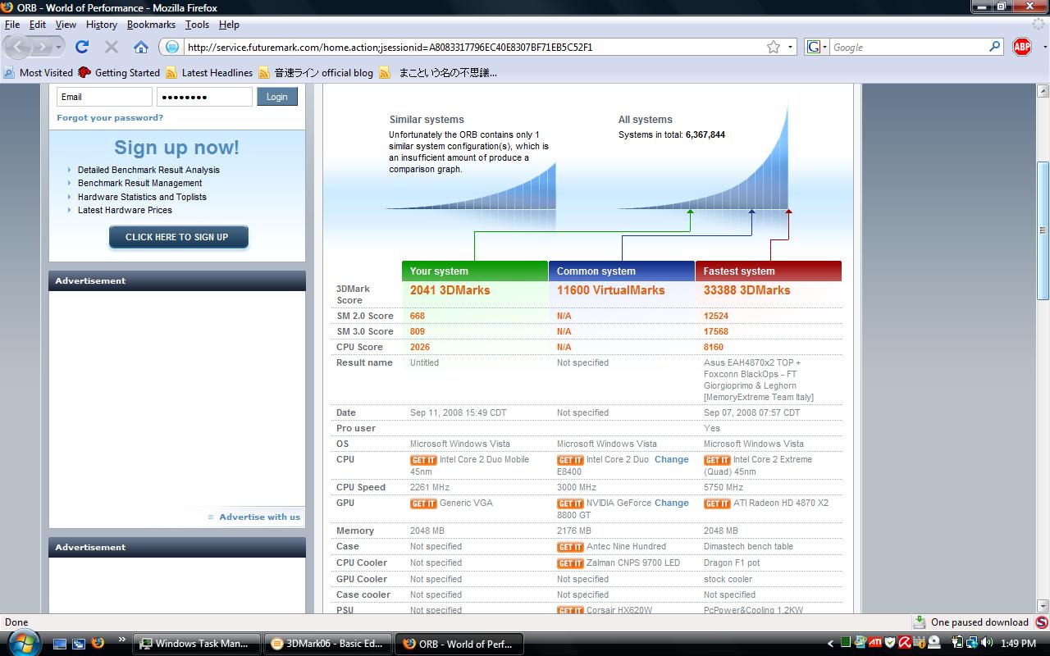Go to the Firefox home page icon
This screenshot has height=656, width=1050.
(x=141, y=47)
